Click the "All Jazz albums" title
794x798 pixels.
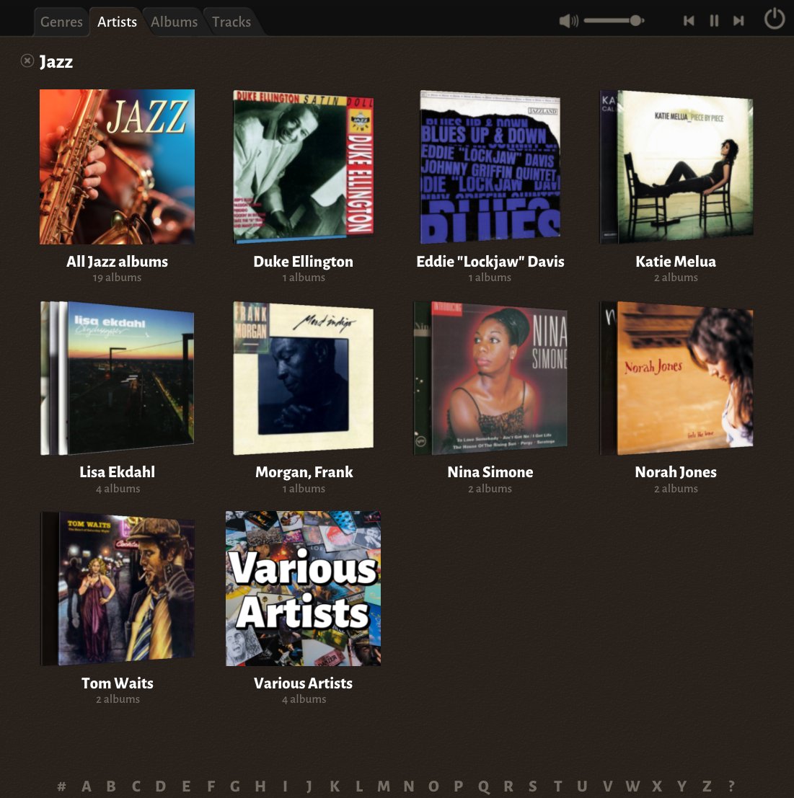point(117,262)
